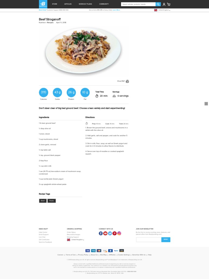Click the Send newsletter button
209x279 pixels.
click(166, 239)
